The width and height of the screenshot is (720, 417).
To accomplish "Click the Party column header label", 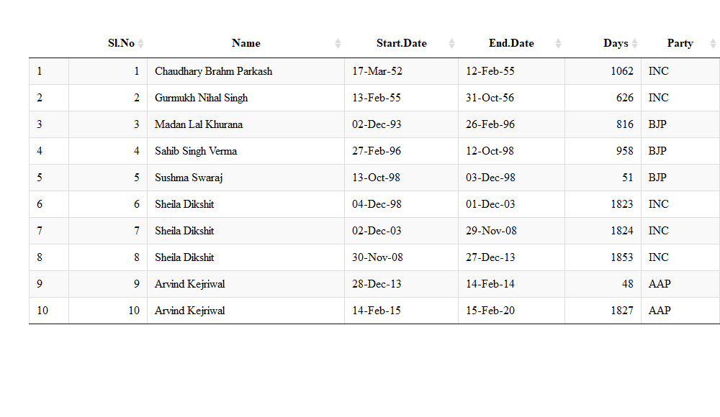I will [x=680, y=43].
